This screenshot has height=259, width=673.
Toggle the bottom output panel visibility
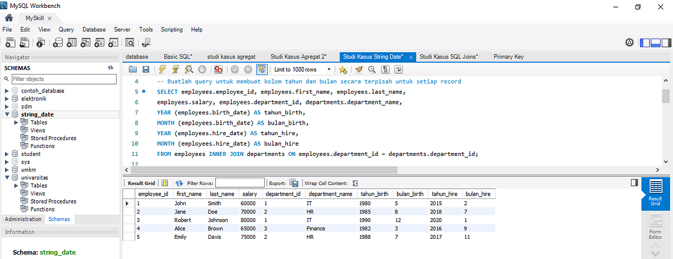tap(656, 42)
